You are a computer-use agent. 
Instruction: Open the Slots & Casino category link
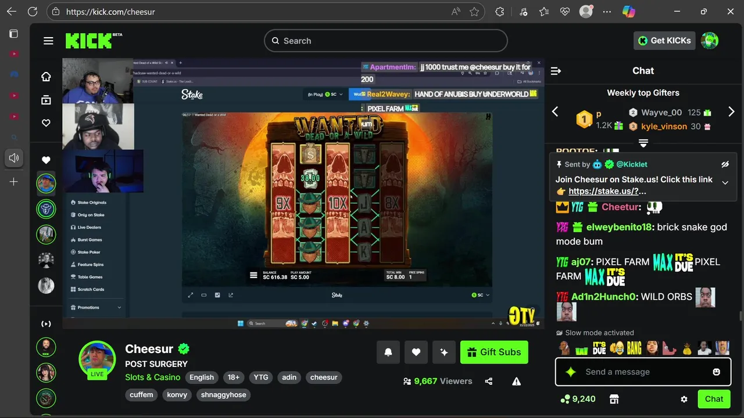[x=153, y=377]
